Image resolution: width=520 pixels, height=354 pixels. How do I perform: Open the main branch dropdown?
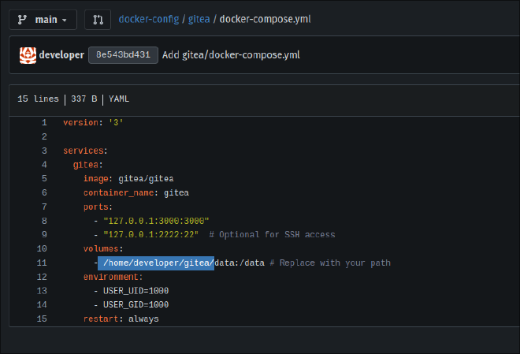(43, 20)
